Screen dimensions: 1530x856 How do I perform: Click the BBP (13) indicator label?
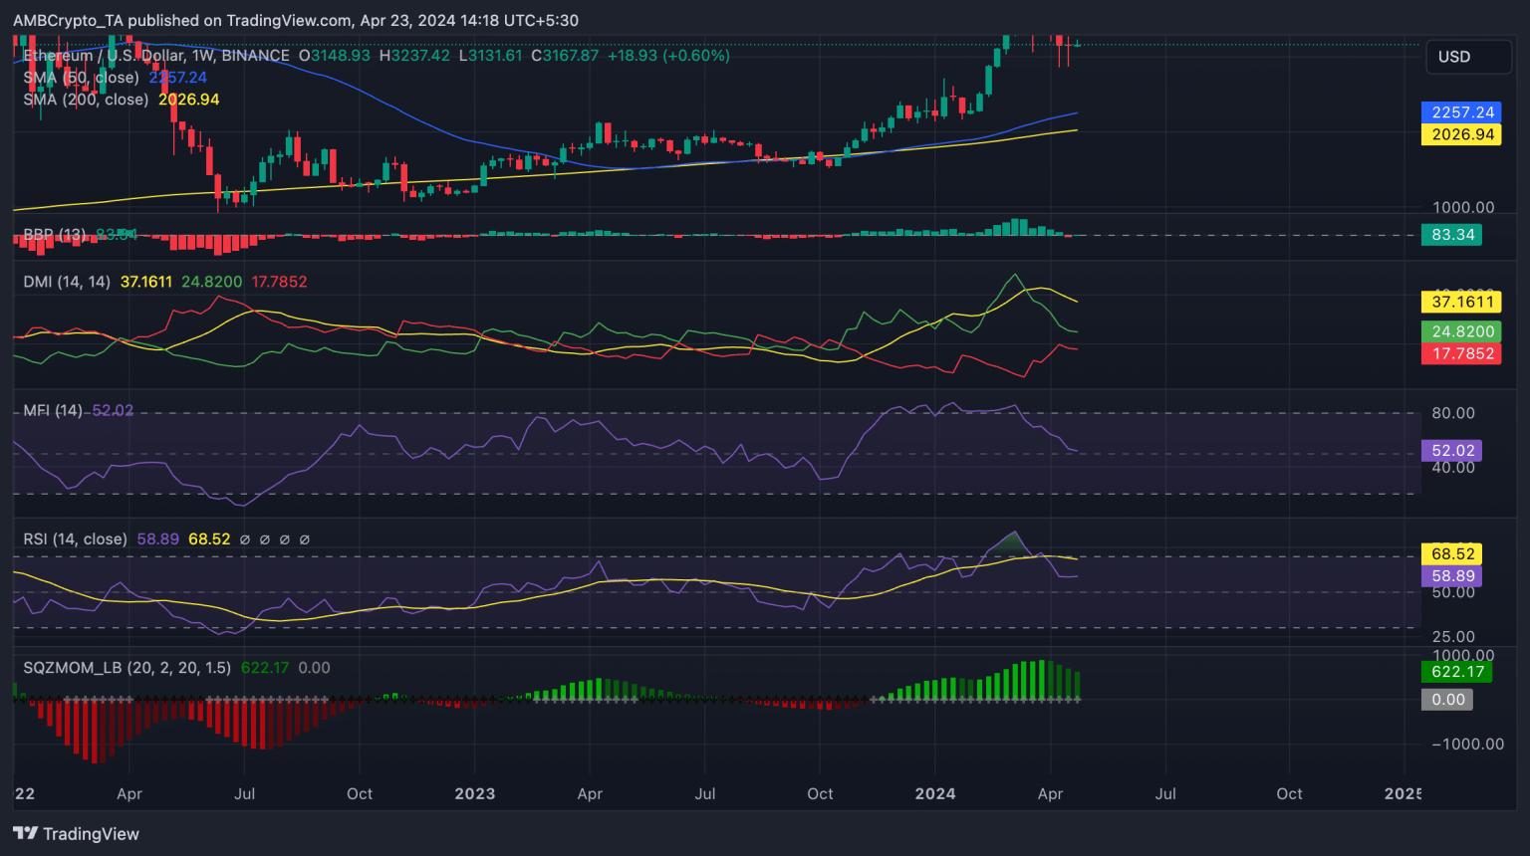[55, 235]
